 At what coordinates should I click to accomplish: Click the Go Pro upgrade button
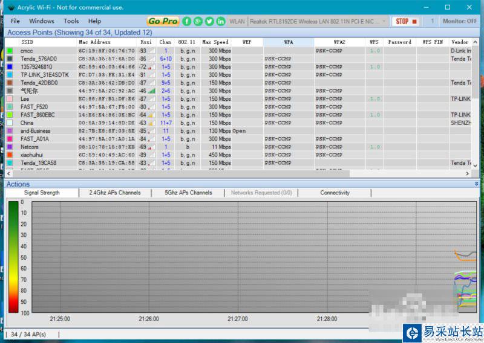[163, 21]
